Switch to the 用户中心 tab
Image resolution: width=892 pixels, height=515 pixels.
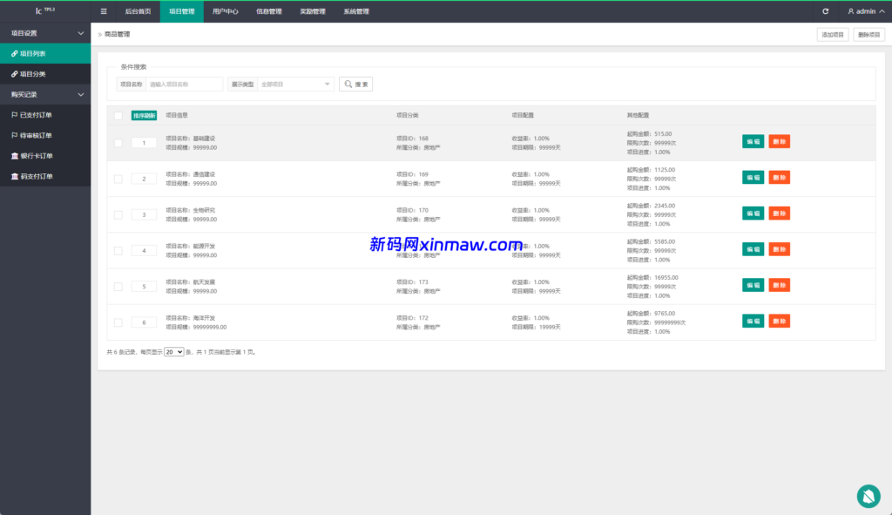pos(226,11)
